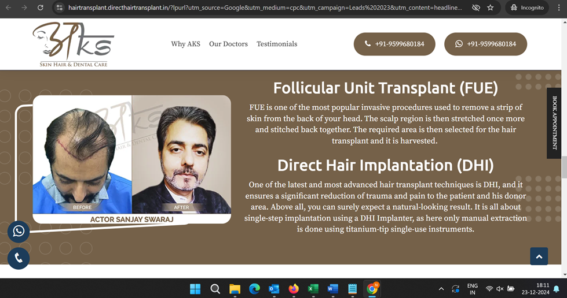The width and height of the screenshot is (567, 298).
Task: Open the Book Appointment side tab
Action: [554, 123]
